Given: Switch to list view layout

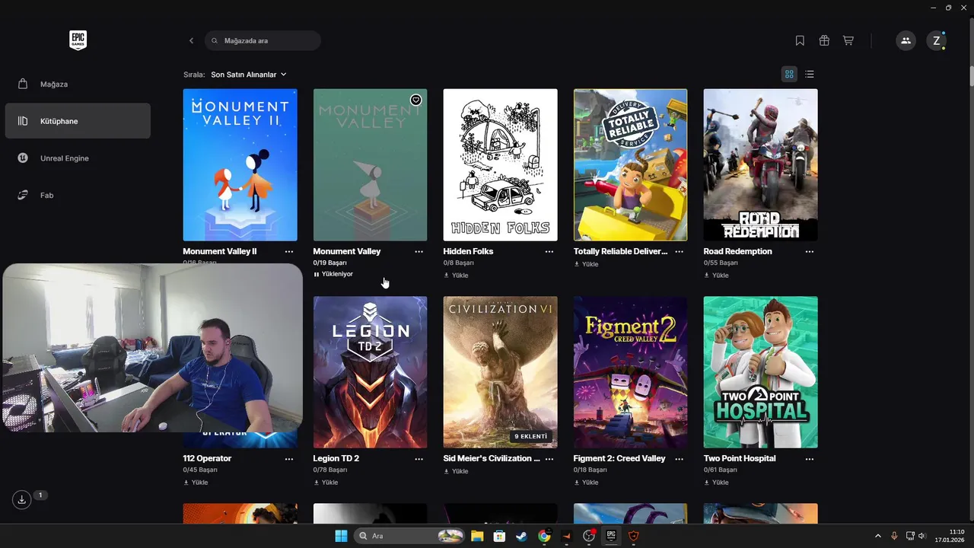Looking at the screenshot, I should (810, 74).
